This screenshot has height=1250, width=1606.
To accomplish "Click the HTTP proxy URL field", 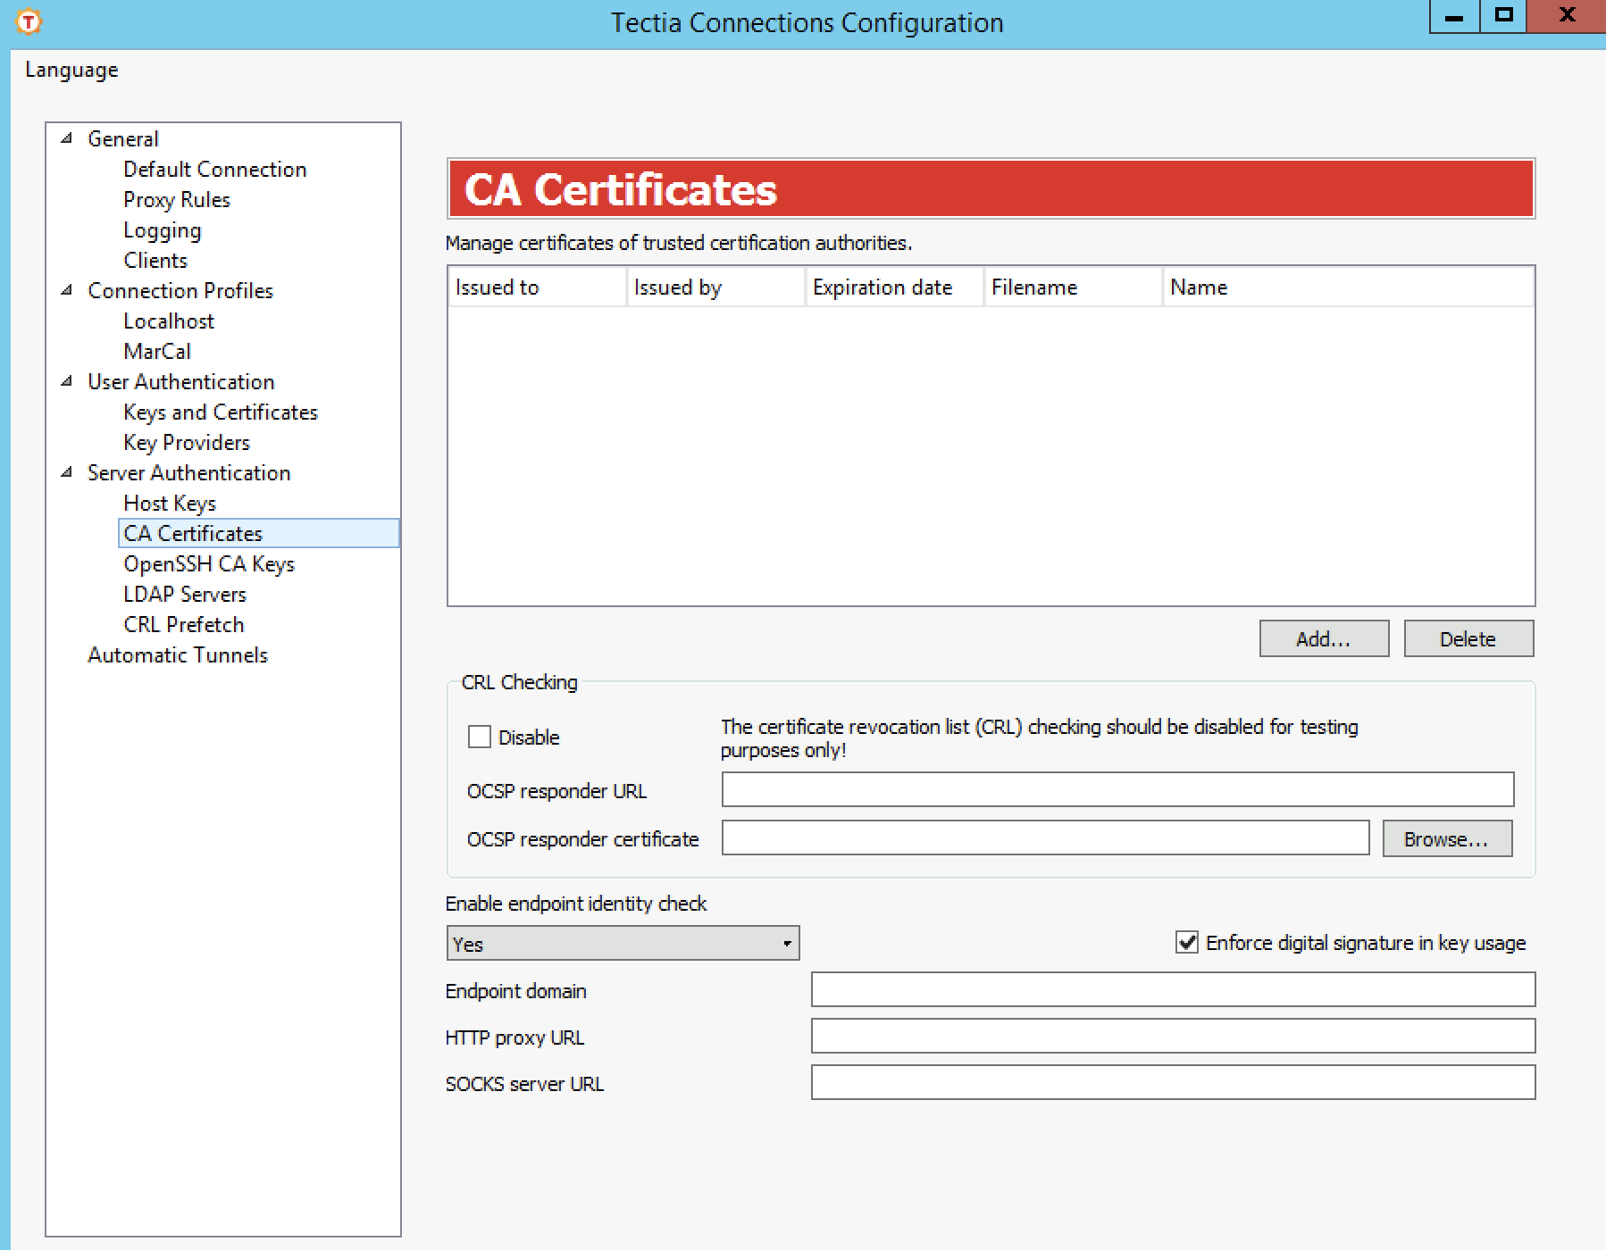I will (1171, 1037).
